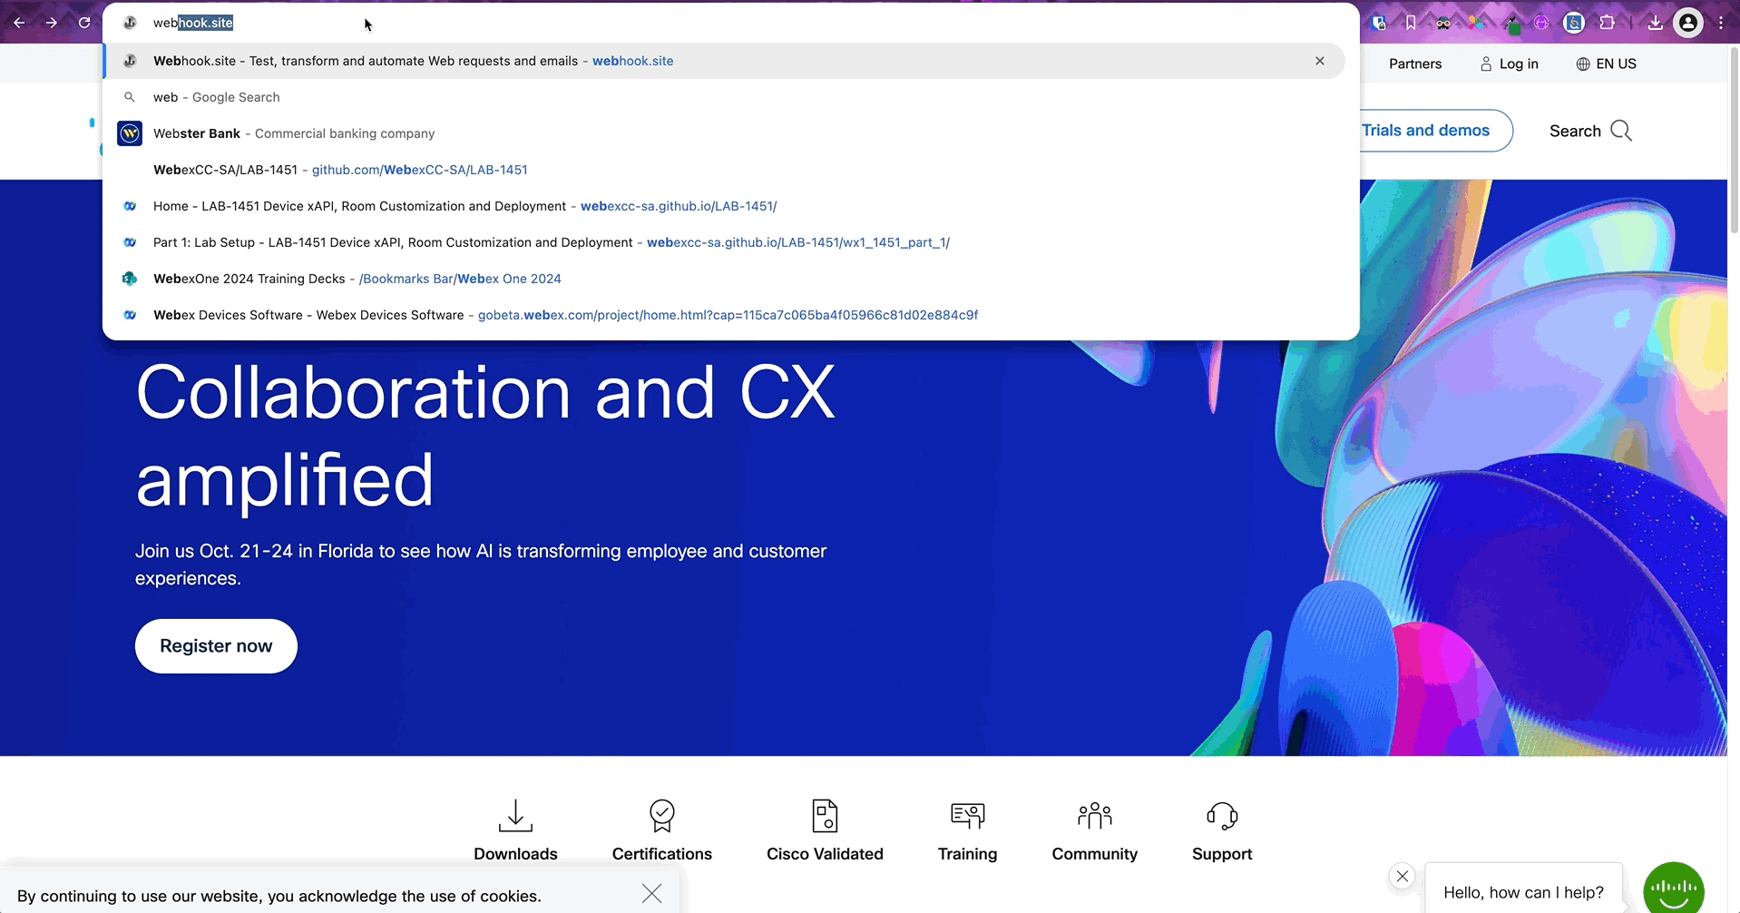Remove the Webhook.site suggestion with X
Image resolution: width=1740 pixels, height=913 pixels.
[x=1319, y=61]
